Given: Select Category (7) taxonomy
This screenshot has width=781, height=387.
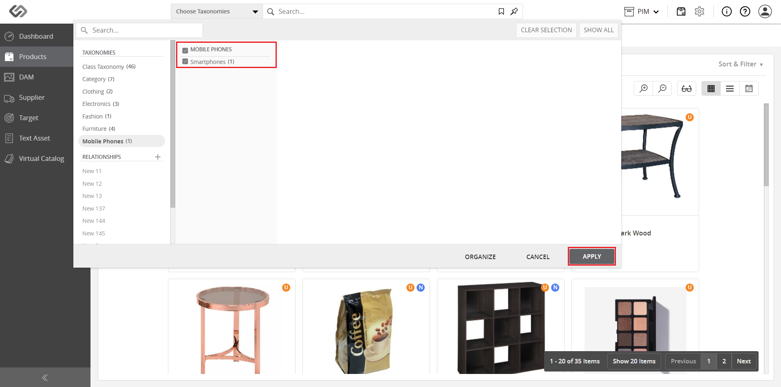Looking at the screenshot, I should [98, 79].
